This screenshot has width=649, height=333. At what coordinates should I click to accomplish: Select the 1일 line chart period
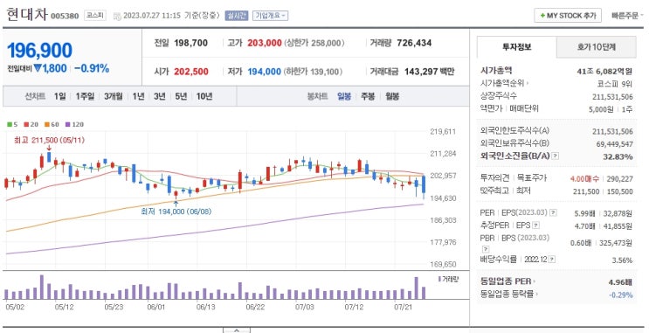coord(59,96)
